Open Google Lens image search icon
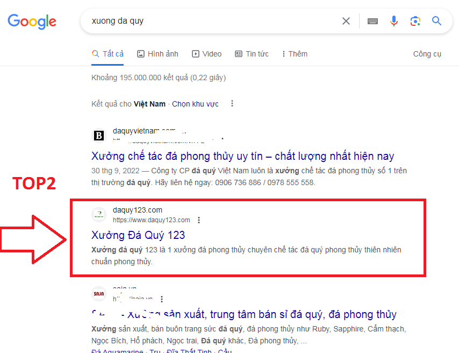459x353 pixels. pyautogui.click(x=415, y=21)
